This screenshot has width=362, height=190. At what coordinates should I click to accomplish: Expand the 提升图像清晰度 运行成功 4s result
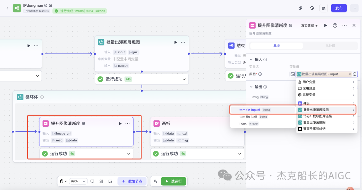click(129, 154)
